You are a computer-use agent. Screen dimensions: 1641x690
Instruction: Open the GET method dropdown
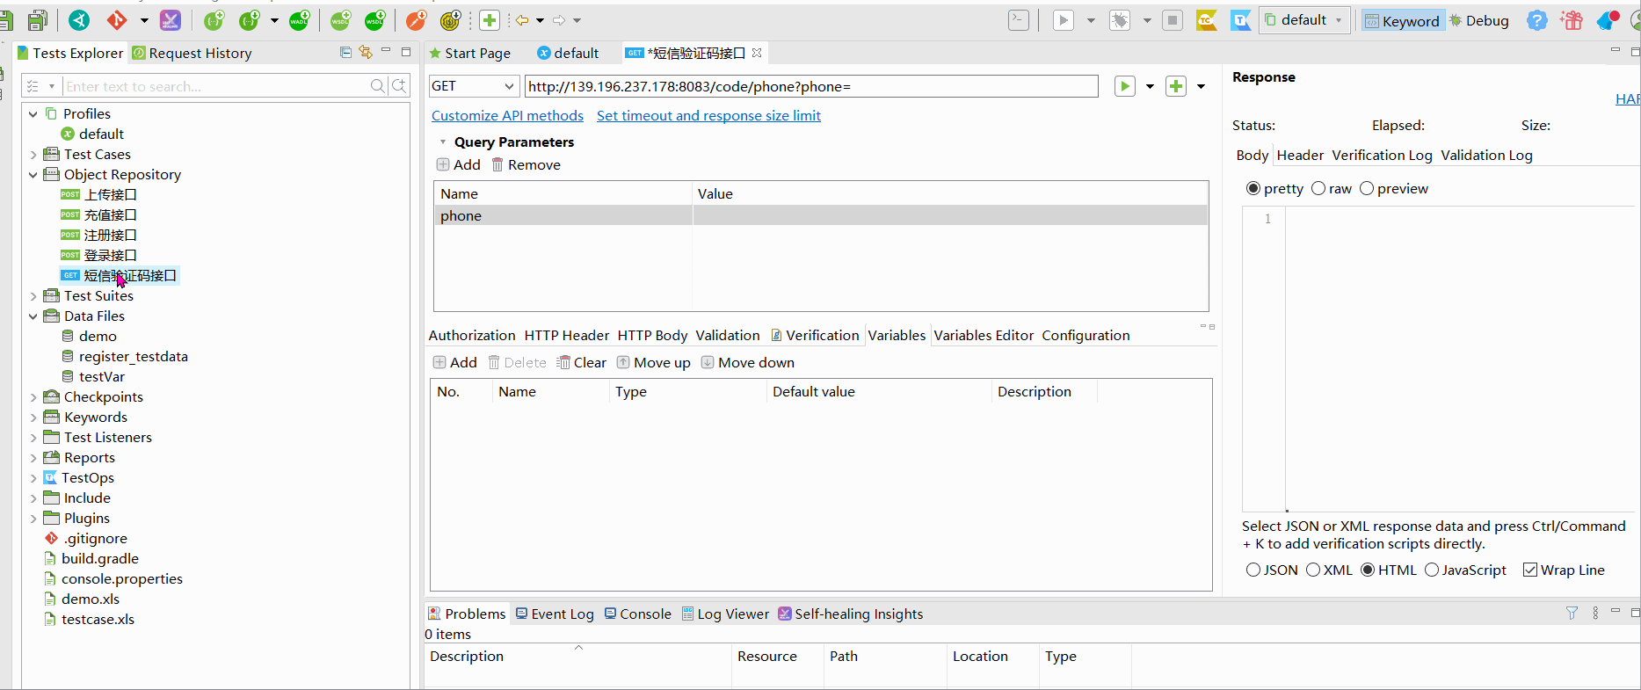click(473, 86)
